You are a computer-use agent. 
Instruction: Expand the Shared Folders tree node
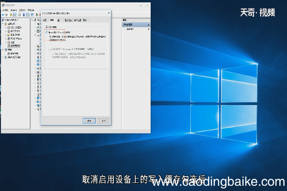6,35
